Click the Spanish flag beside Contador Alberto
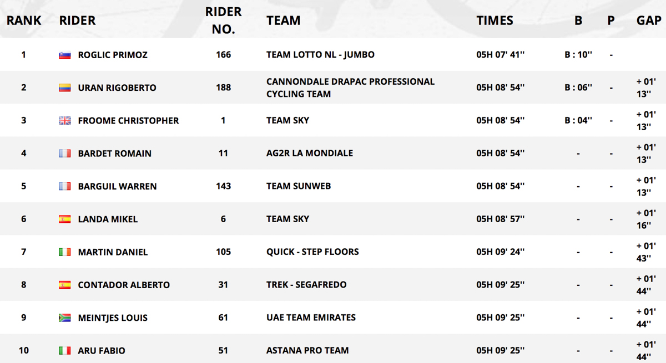Screen dimensions: 666x363 pos(65,285)
